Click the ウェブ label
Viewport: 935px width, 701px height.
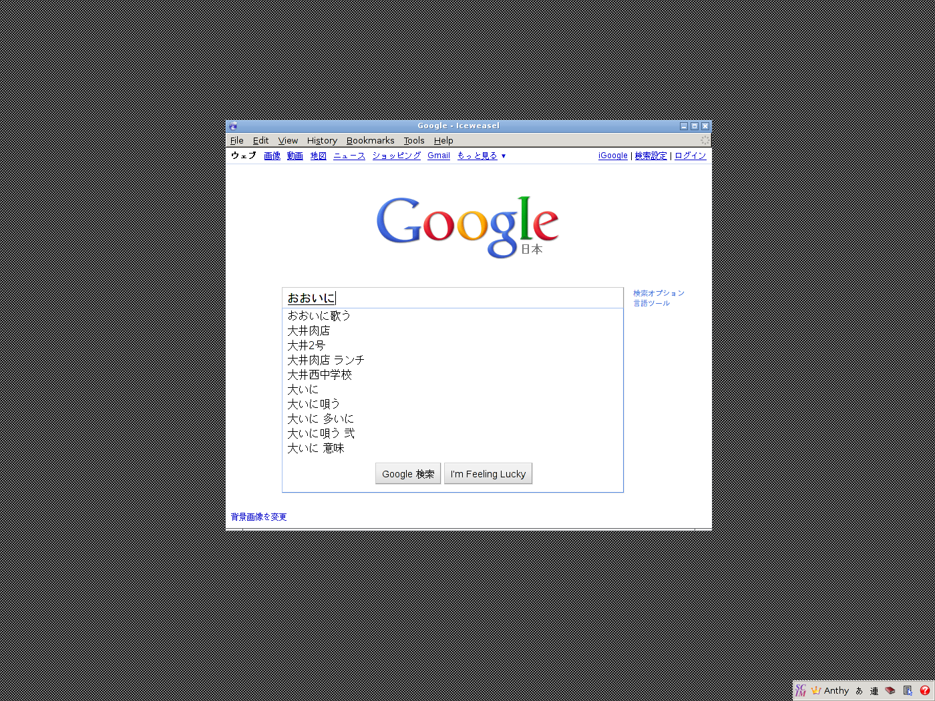pos(244,156)
